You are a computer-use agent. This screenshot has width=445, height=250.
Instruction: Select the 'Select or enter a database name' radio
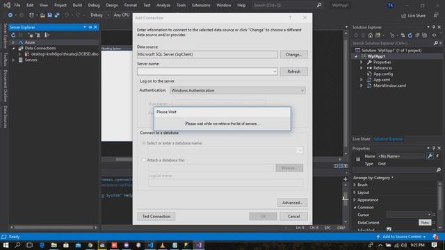click(144, 143)
